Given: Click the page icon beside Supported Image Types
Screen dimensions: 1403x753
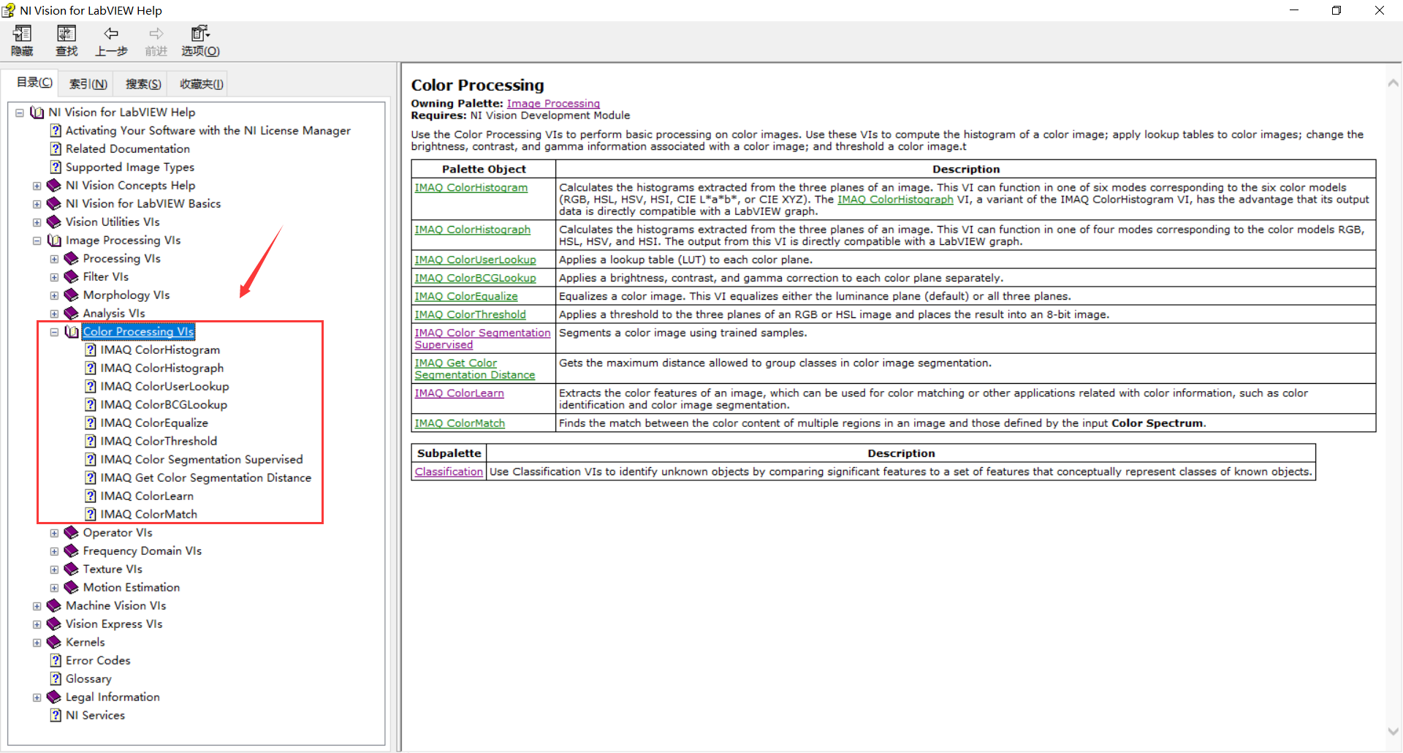Looking at the screenshot, I should pyautogui.click(x=56, y=167).
